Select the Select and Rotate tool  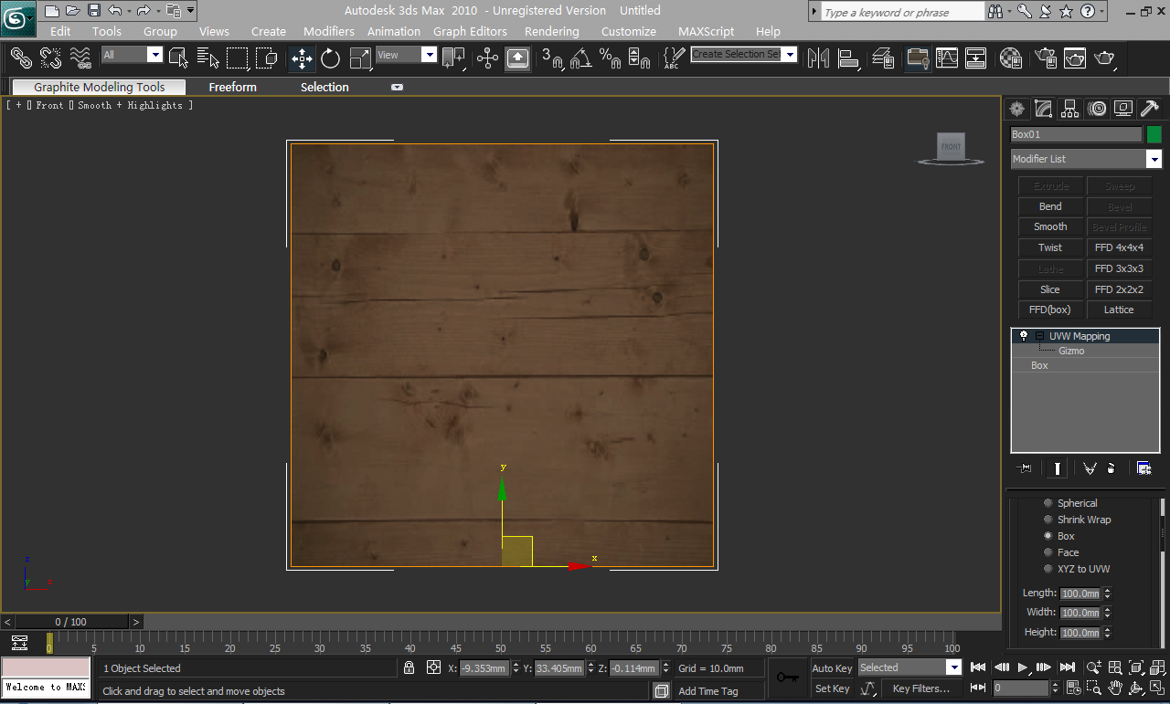click(x=331, y=58)
